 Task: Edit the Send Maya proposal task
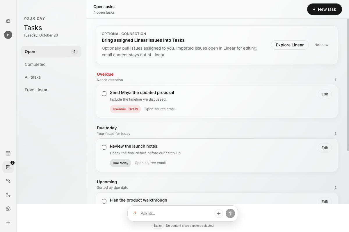pyautogui.click(x=325, y=94)
